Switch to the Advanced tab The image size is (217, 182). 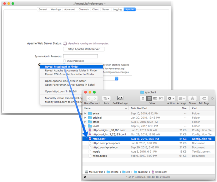click(x=70, y=9)
